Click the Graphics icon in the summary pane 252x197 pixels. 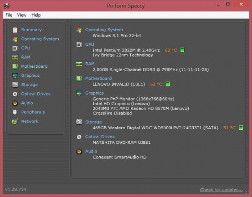coord(79,93)
